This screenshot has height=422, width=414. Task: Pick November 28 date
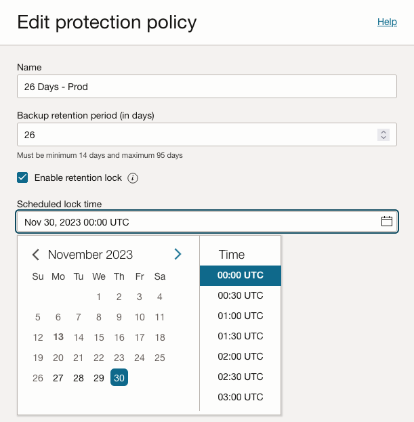(x=79, y=378)
